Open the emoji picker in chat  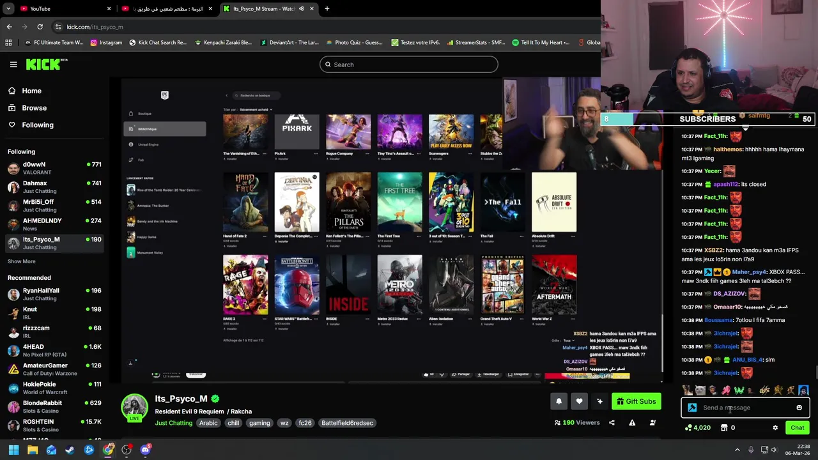point(799,408)
